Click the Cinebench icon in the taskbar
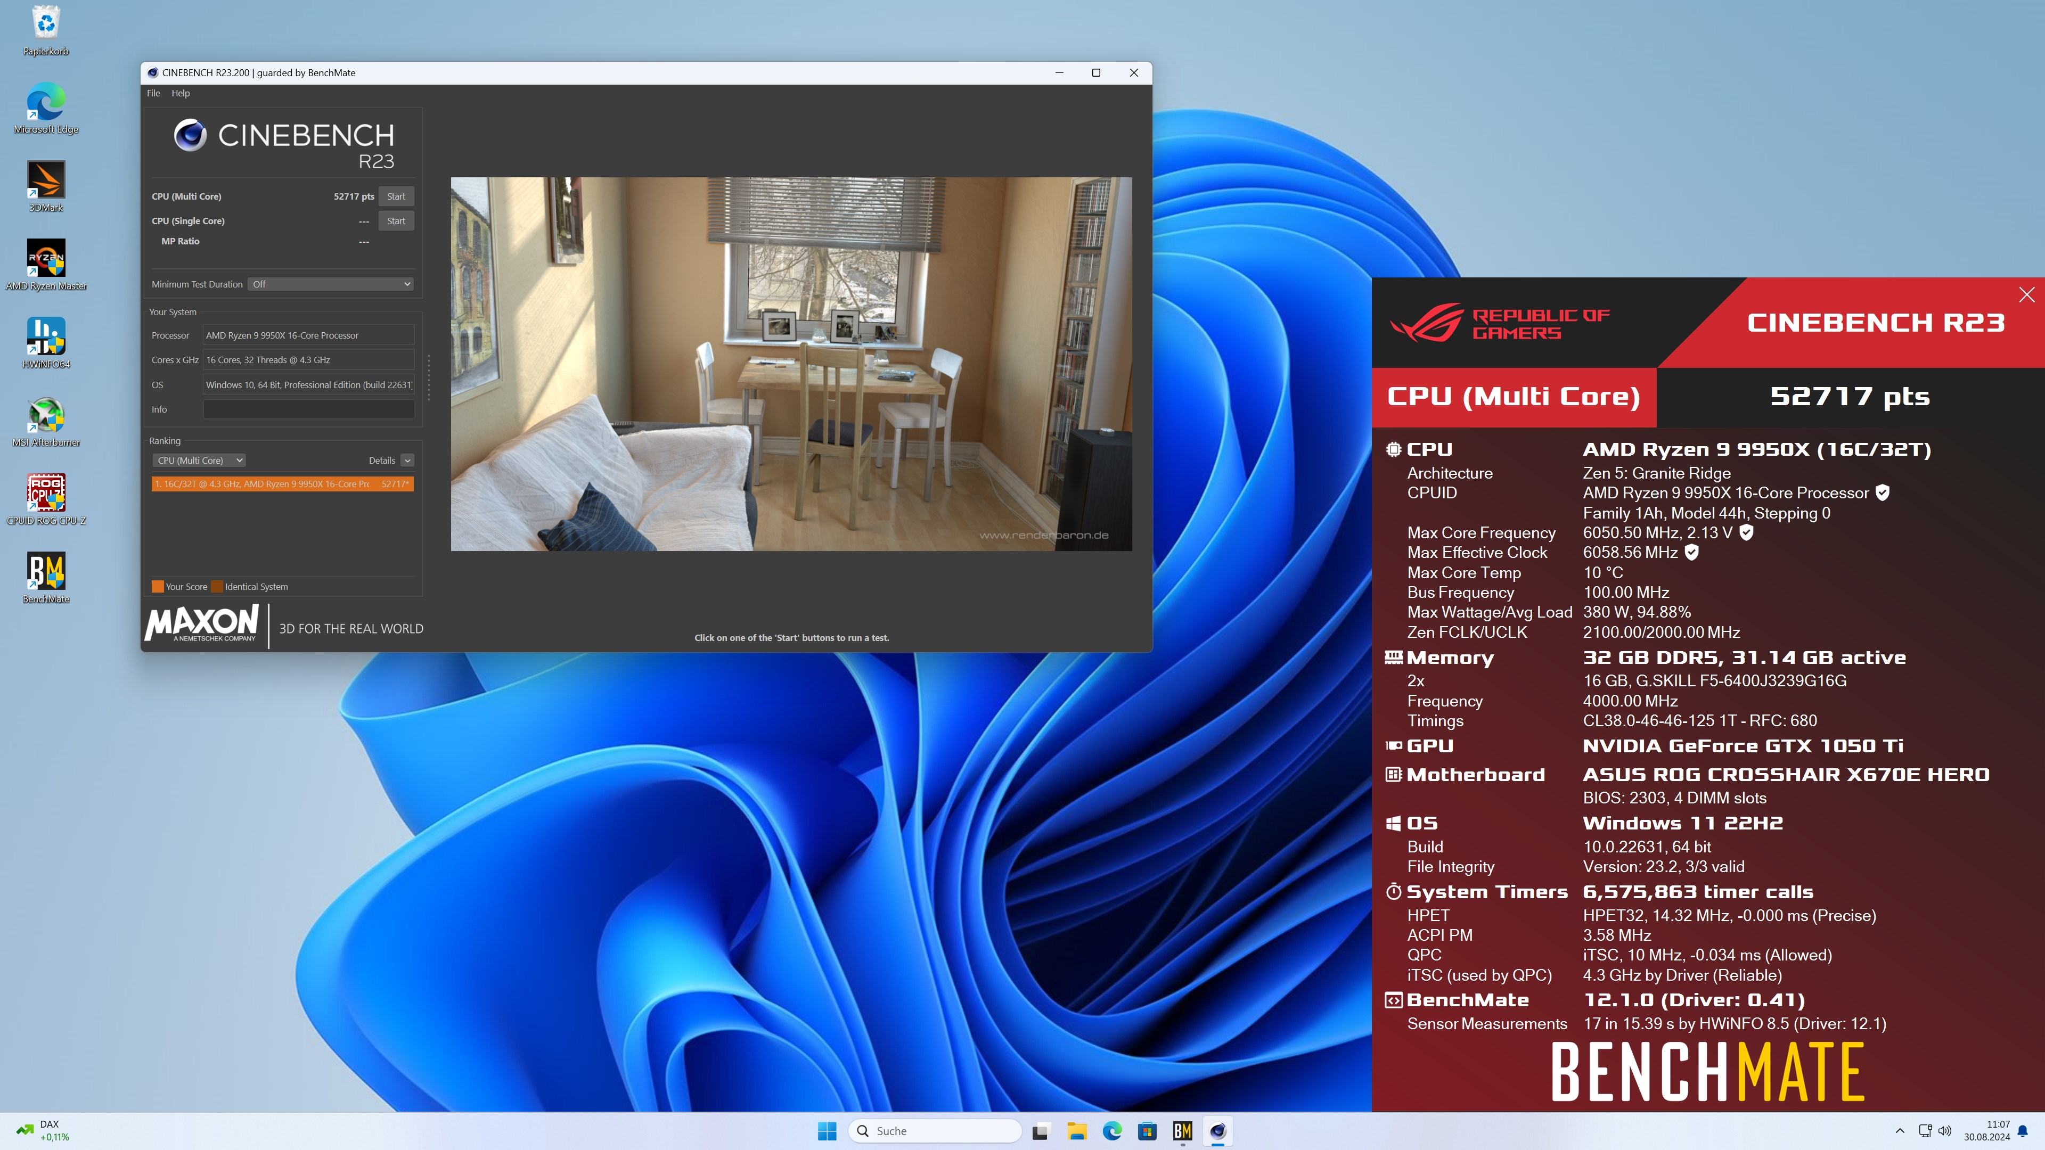Image resolution: width=2045 pixels, height=1150 pixels. click(x=1217, y=1131)
